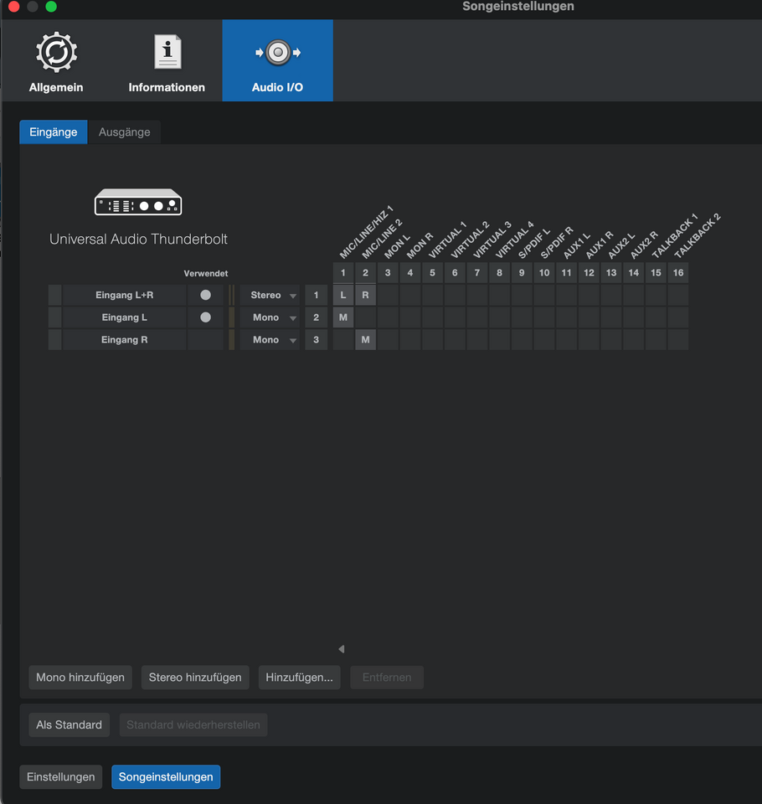Click the Mono hinzufügen button

pyautogui.click(x=80, y=678)
